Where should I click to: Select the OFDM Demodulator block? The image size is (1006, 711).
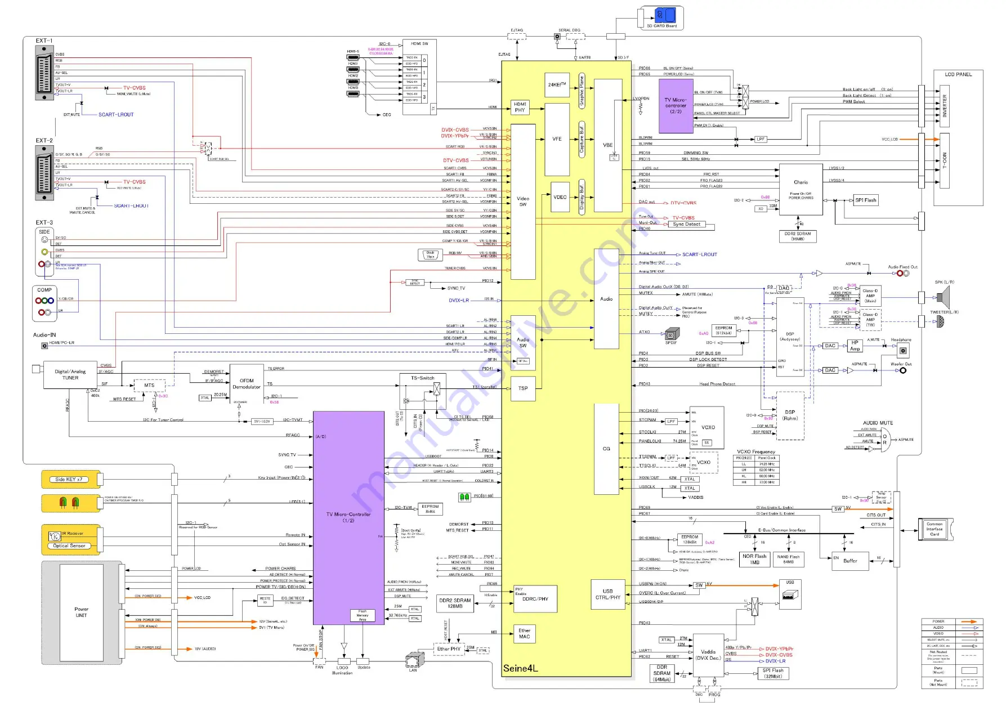[x=247, y=384]
